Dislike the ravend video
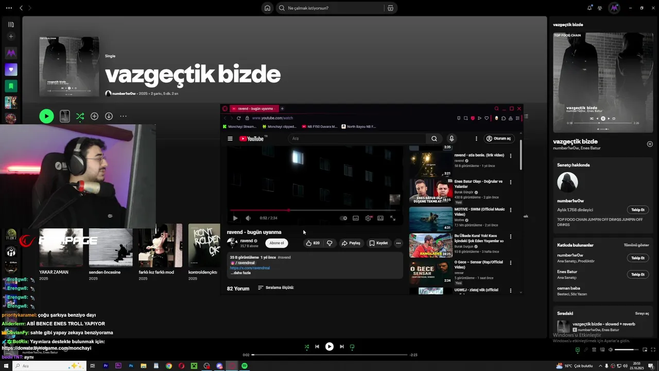Image resolution: width=659 pixels, height=371 pixels. (329, 243)
